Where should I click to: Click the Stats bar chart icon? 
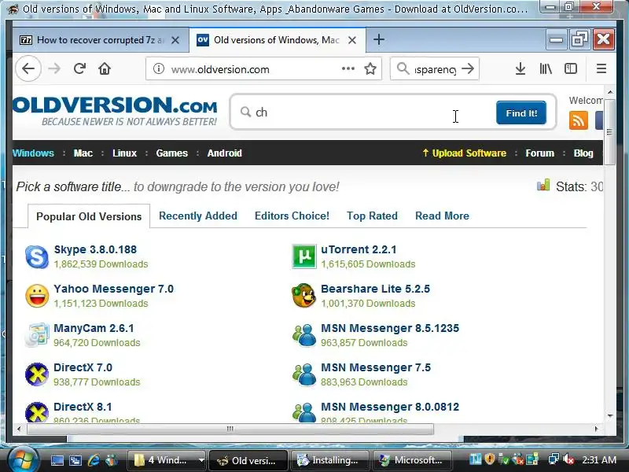[543, 185]
